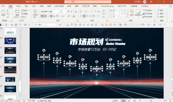Open the font size dropdown showing 16
173x102 pixels.
coord(66,12)
